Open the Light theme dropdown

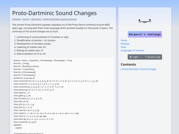[x=135, y=57]
